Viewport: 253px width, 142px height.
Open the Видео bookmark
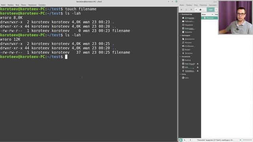(186, 50)
